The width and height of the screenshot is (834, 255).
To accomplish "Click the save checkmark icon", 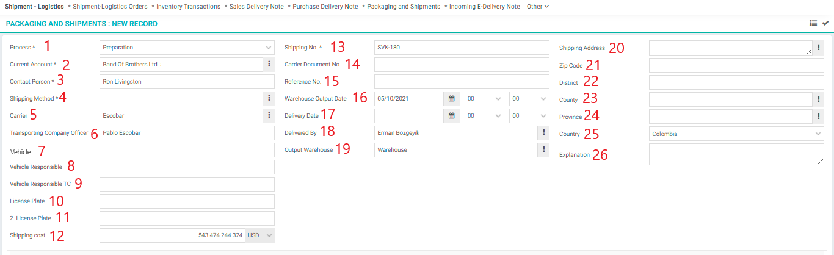I will click(825, 24).
